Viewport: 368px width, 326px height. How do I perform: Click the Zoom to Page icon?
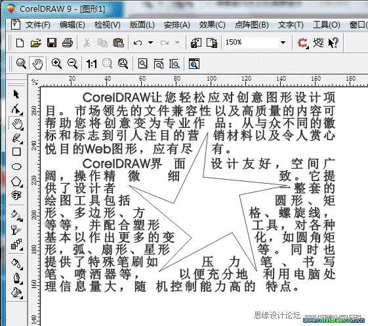pos(143,64)
